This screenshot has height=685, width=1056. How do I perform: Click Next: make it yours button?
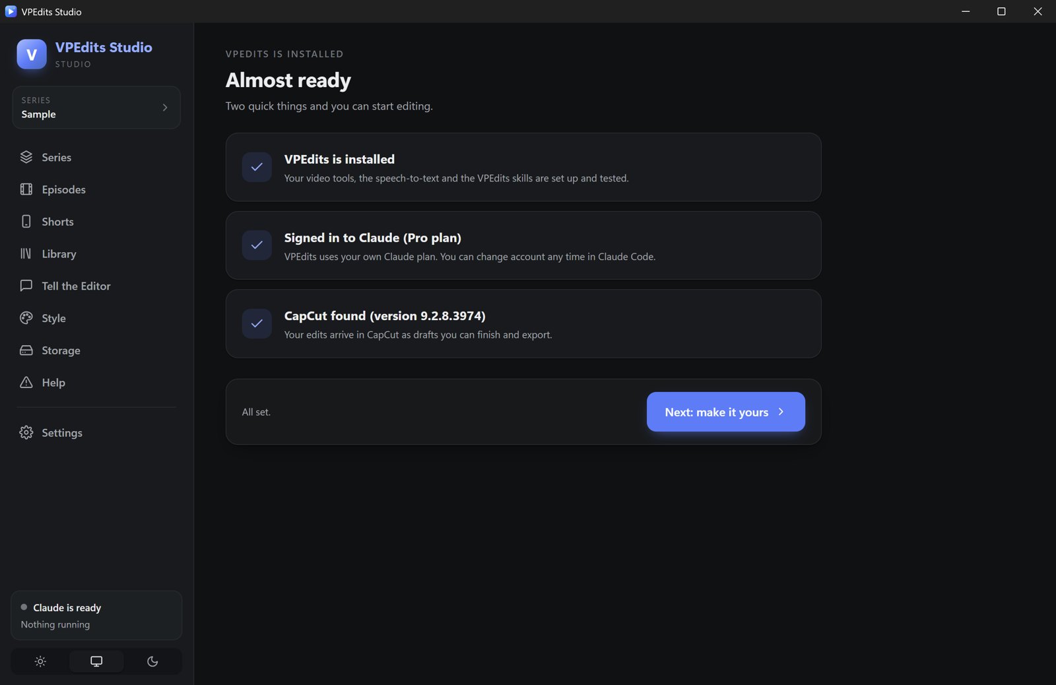726,412
